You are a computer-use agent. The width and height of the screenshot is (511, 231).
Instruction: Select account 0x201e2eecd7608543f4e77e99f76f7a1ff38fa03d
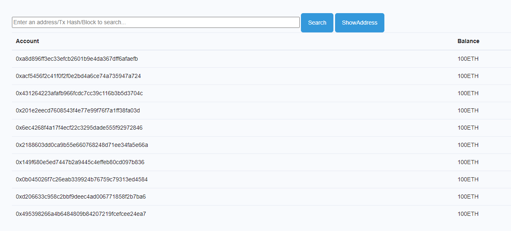[78, 110]
